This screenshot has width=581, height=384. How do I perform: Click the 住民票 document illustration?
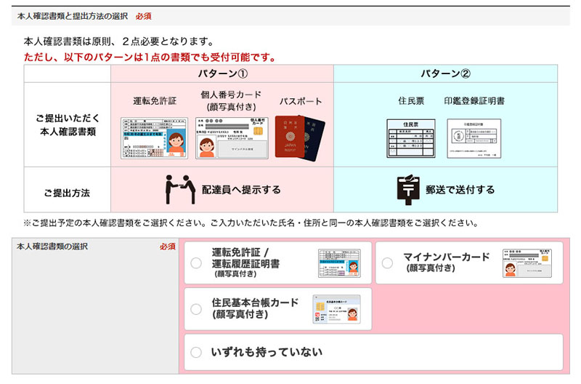[410, 138]
